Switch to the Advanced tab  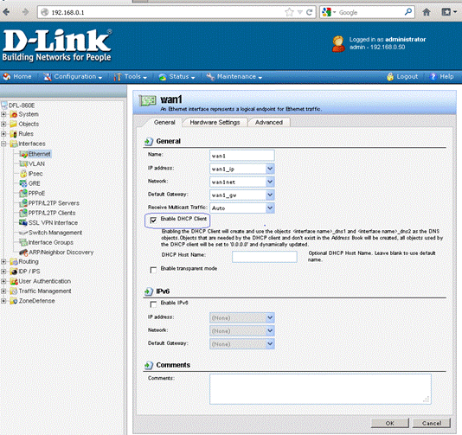269,122
